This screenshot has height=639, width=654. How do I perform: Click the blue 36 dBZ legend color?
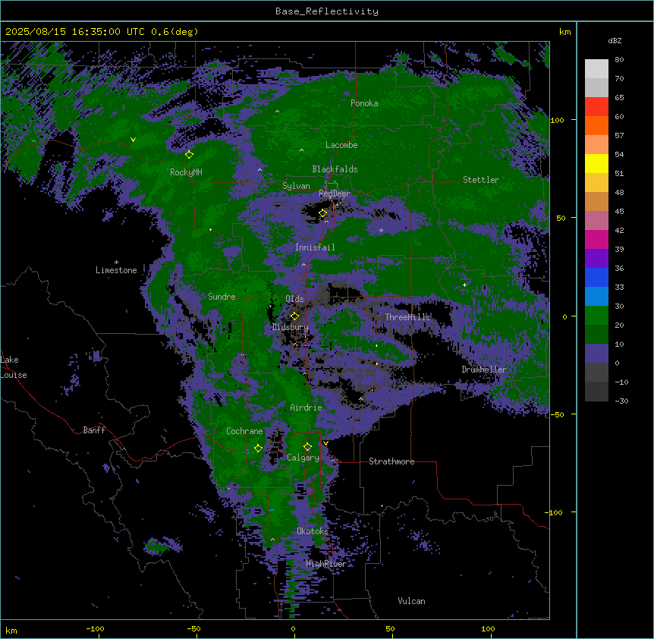pos(596,277)
